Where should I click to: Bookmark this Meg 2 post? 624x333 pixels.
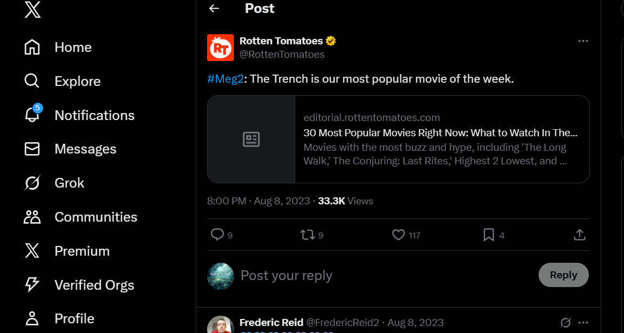(x=489, y=235)
